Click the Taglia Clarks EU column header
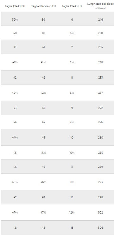 click(15, 6)
